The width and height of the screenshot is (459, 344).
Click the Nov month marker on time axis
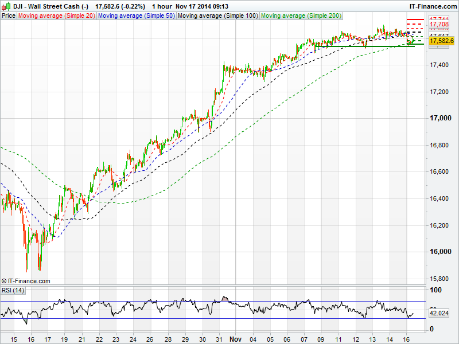tap(236, 339)
